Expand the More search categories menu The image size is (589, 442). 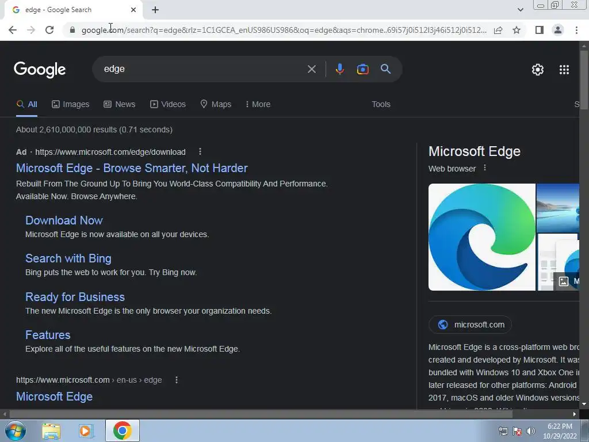click(258, 105)
